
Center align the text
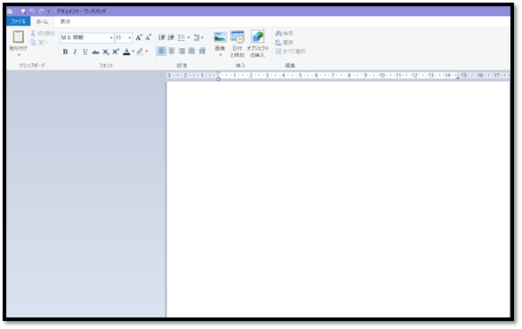[x=172, y=52]
